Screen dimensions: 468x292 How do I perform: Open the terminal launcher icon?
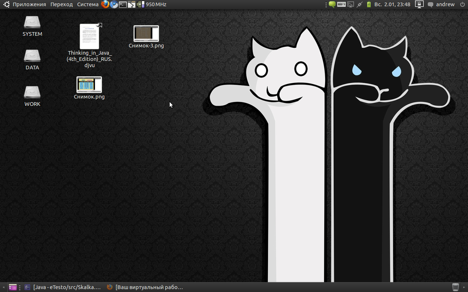123,4
